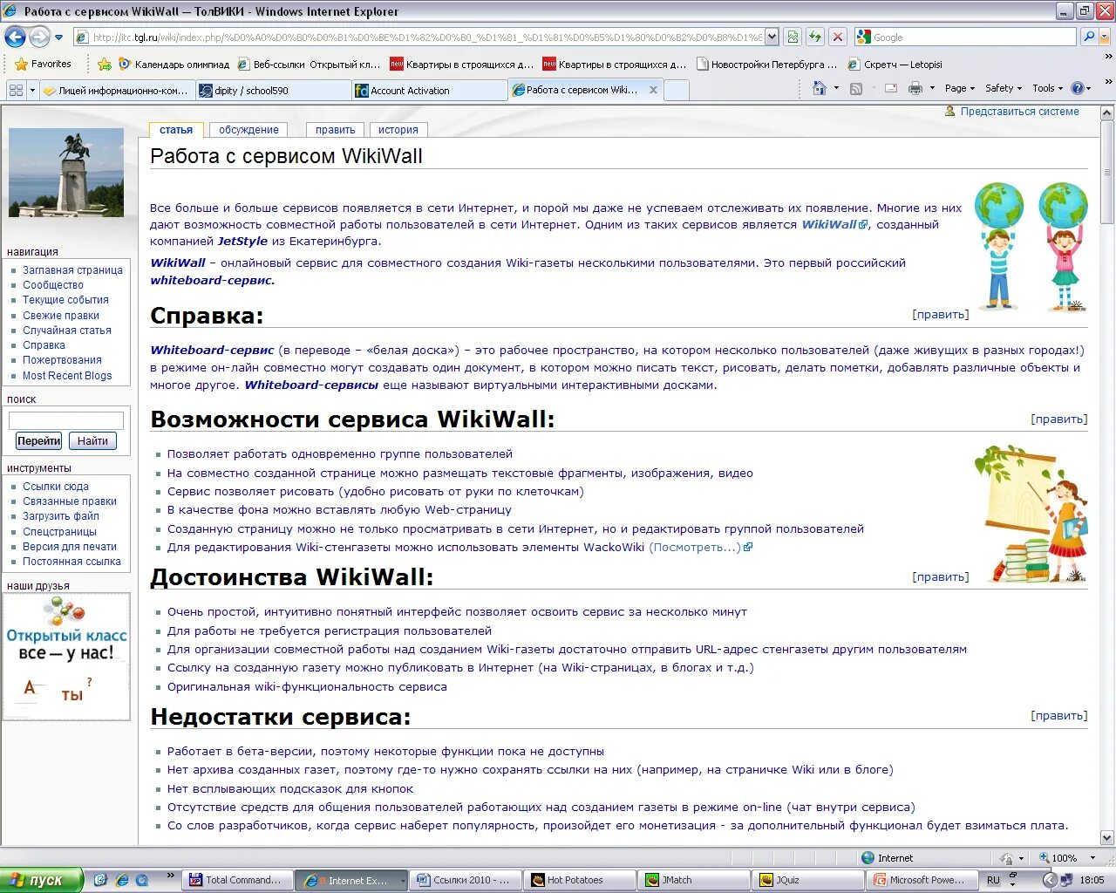The image size is (1116, 893).
Task: Open the Favorites star button
Action: (43, 64)
